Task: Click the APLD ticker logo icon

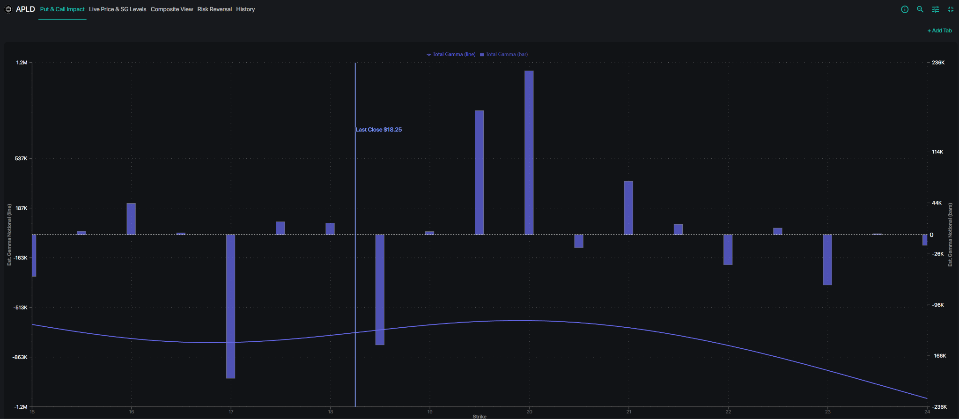Action: [x=8, y=9]
